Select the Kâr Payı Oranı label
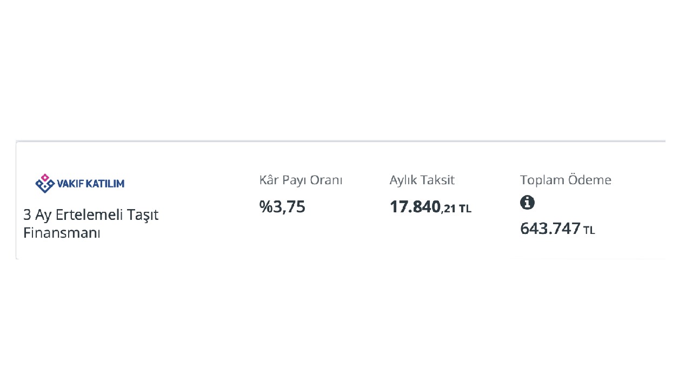This screenshot has height=389, width=692. (x=301, y=180)
